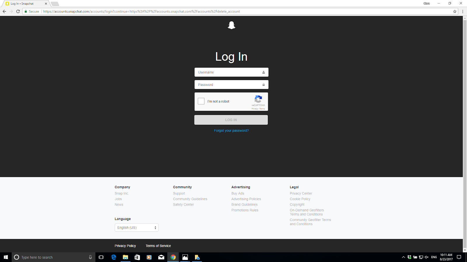Image resolution: width=467 pixels, height=262 pixels.
Task: Focus the Password input field
Action: (231, 85)
